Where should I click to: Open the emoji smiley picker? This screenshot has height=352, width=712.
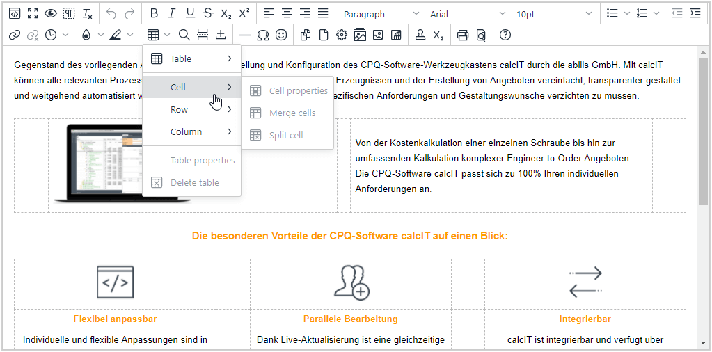coord(282,35)
